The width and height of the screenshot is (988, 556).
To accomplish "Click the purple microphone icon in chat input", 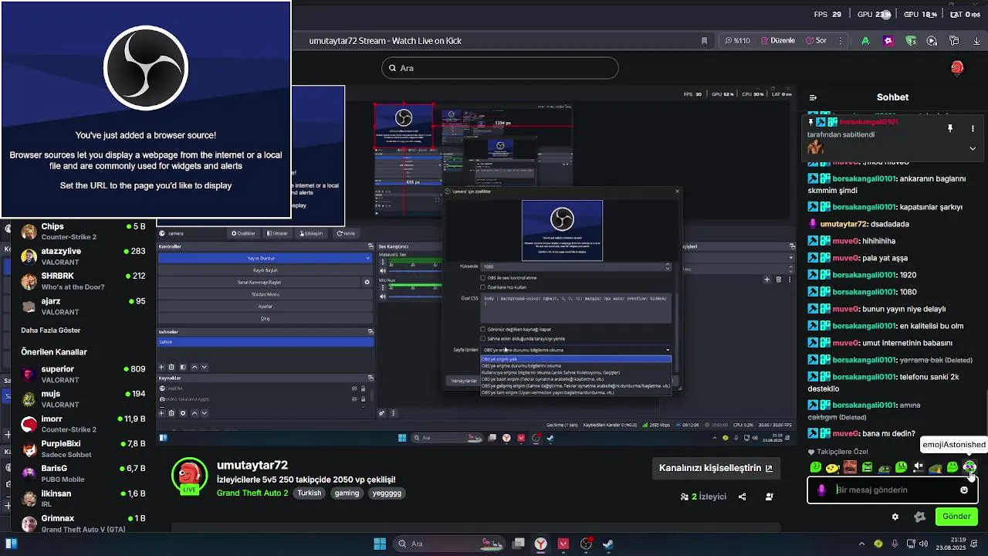I will pos(821,490).
